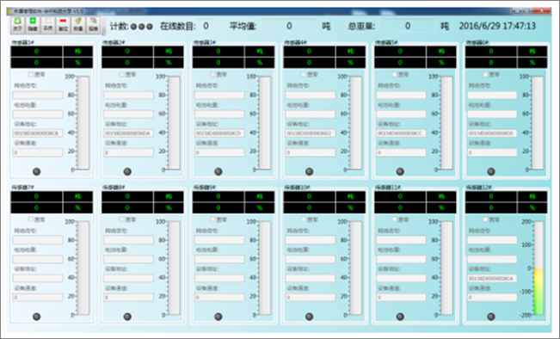
Task: Click the 平均值 value box
Action: [x=289, y=26]
